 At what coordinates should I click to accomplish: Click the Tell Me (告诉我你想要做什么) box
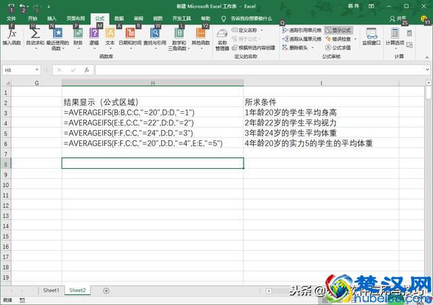[247, 18]
